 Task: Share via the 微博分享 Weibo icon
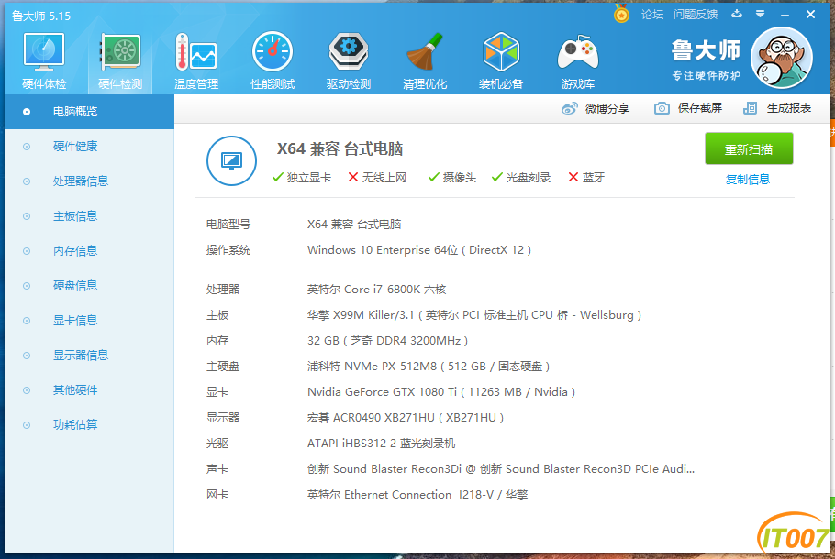pyautogui.click(x=569, y=108)
